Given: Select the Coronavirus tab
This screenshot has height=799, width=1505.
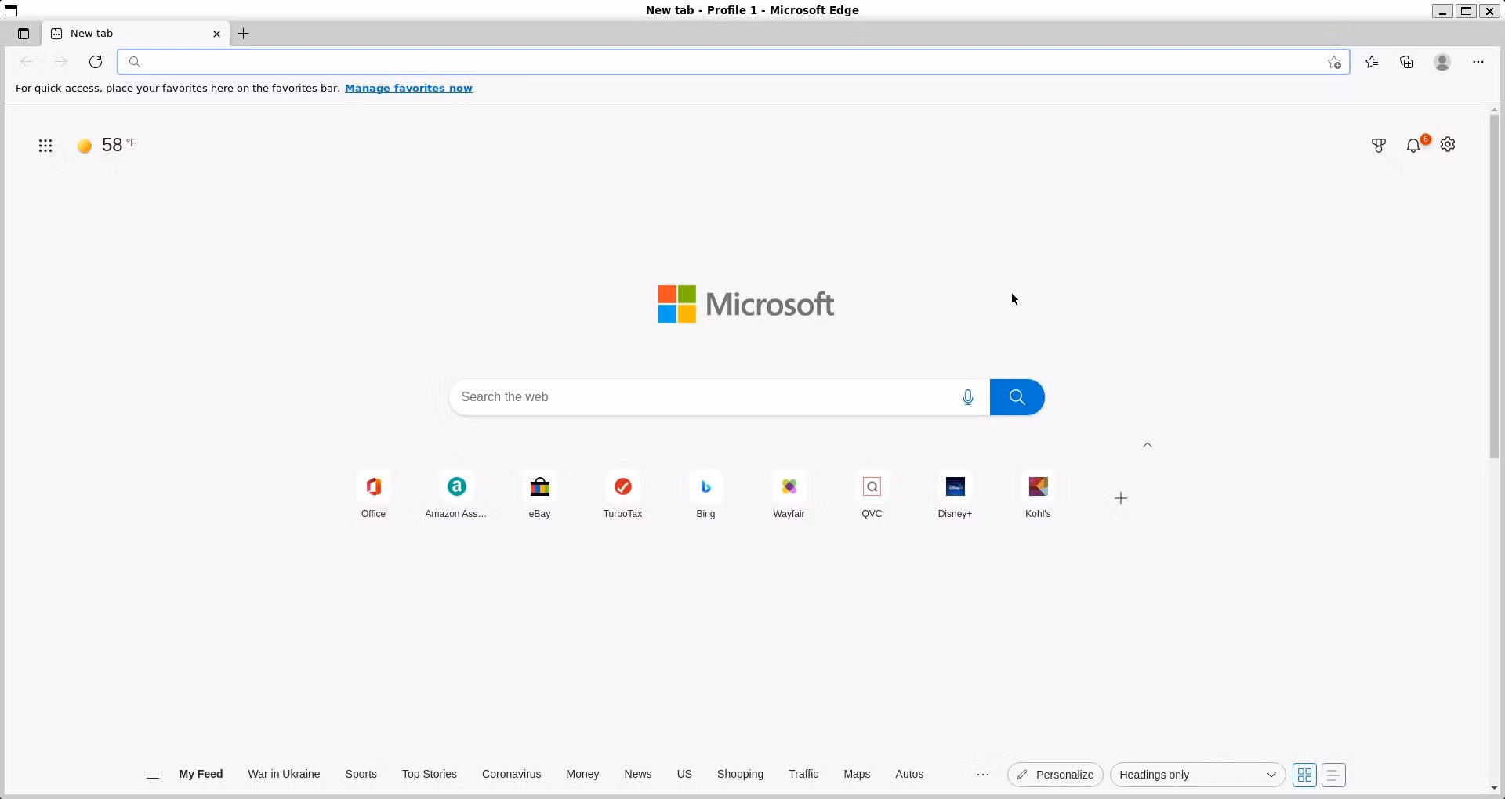Looking at the screenshot, I should [x=512, y=774].
